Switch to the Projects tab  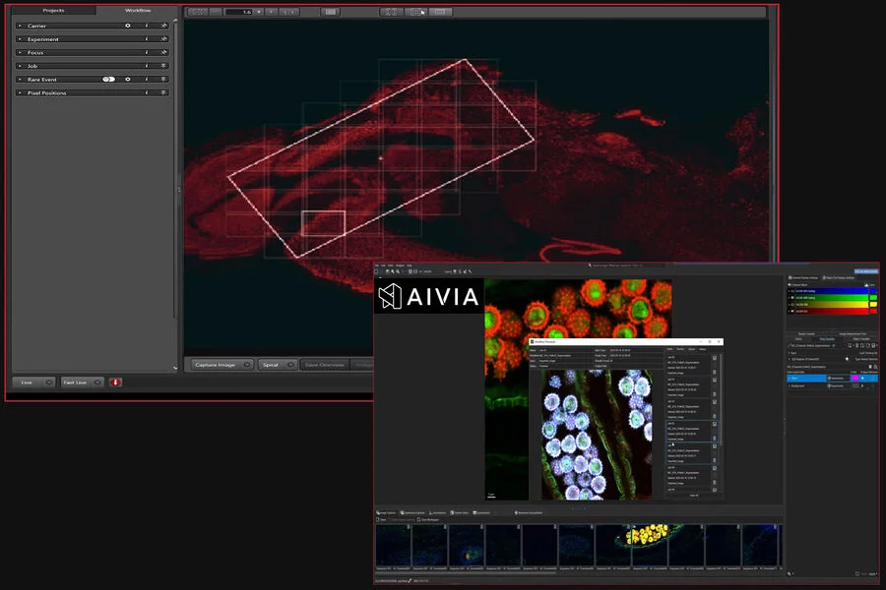click(54, 10)
